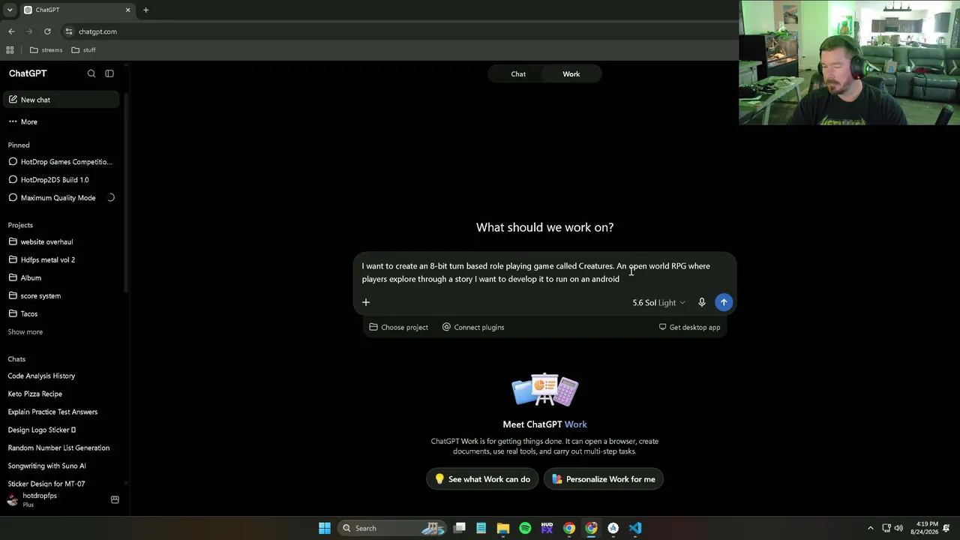Screen dimensions: 960x540
Task: Open the browser apps grid shortcut
Action: 10,50
